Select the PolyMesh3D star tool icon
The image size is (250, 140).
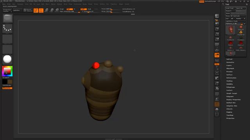[230, 38]
